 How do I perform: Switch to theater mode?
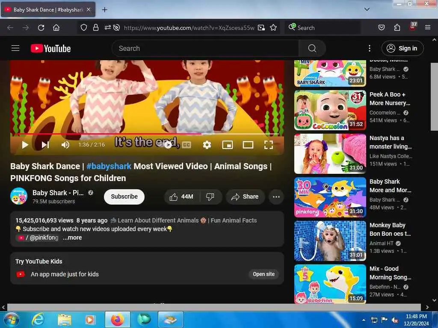pyautogui.click(x=248, y=145)
